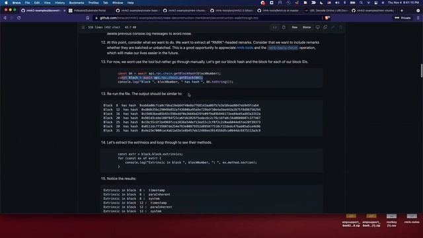
Task: Click the view file document icon
Action: pyautogui.click(x=284, y=27)
